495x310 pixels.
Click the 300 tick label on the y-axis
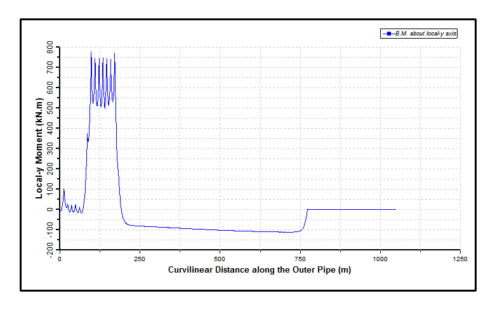49,149
